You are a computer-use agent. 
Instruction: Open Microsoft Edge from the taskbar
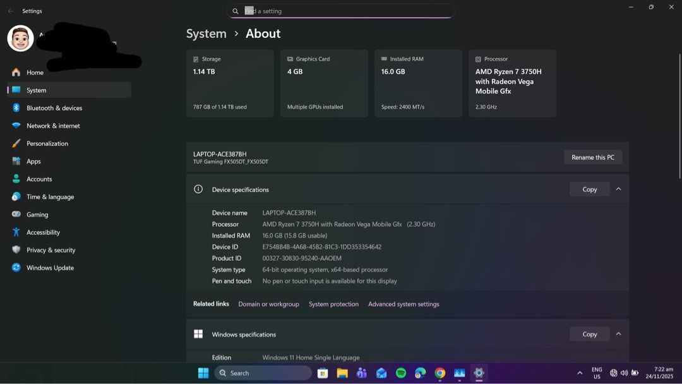coord(420,373)
